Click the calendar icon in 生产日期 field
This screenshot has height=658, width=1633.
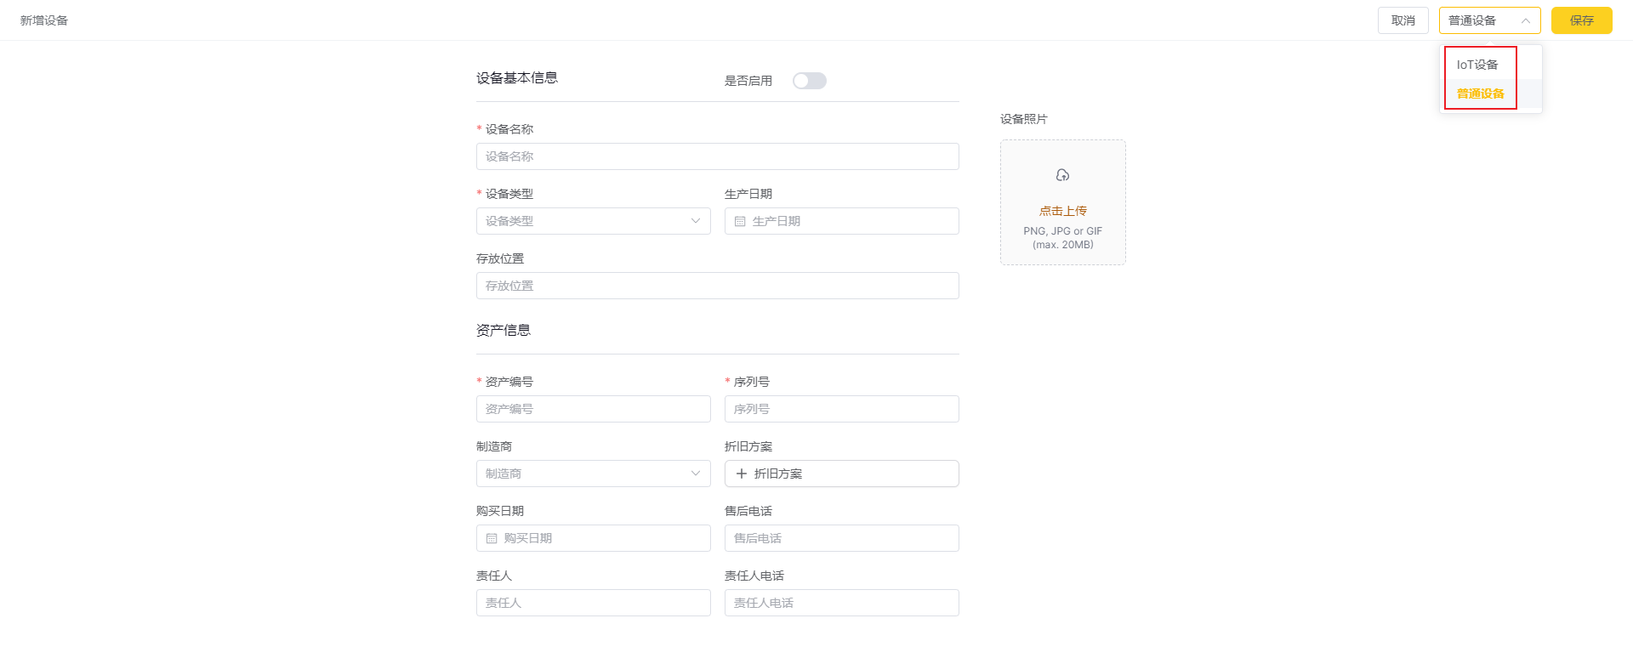(740, 221)
